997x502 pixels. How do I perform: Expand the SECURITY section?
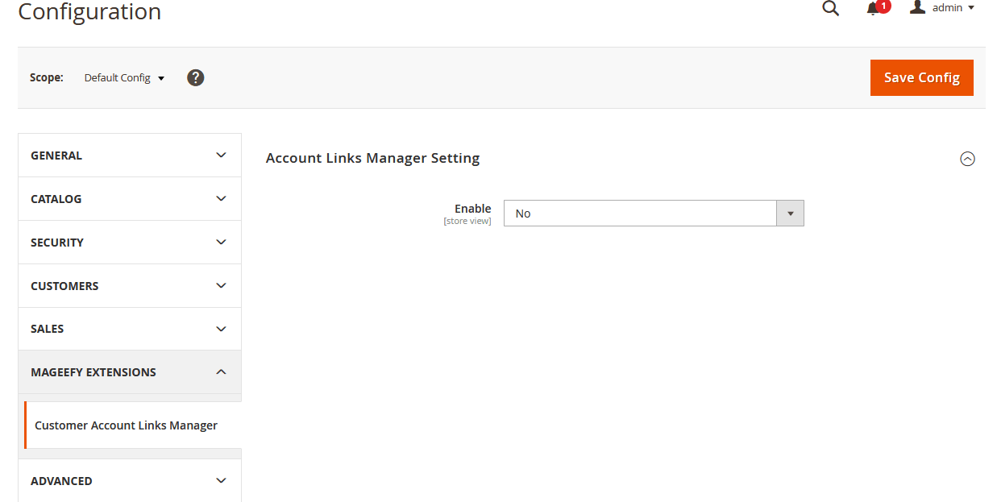[x=129, y=243]
